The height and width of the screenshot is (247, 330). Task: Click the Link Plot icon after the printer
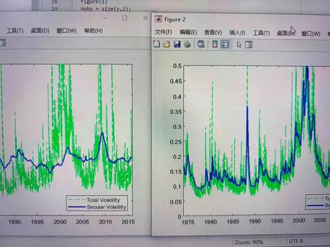[201, 44]
